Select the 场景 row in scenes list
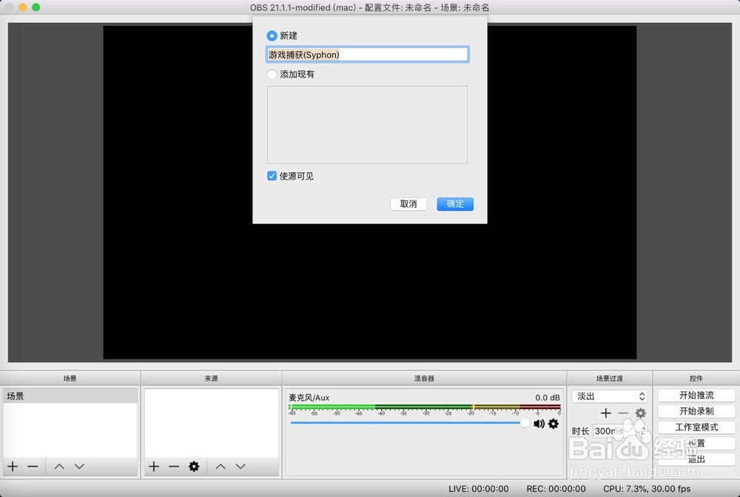740x497 pixels. [70, 396]
